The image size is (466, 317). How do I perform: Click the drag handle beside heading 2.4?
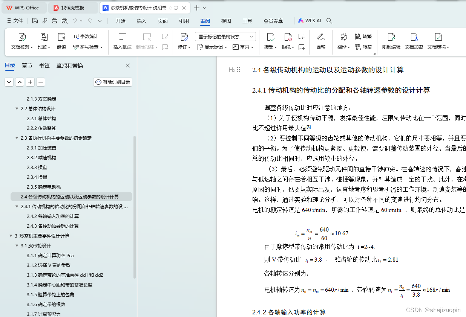(x=239, y=70)
